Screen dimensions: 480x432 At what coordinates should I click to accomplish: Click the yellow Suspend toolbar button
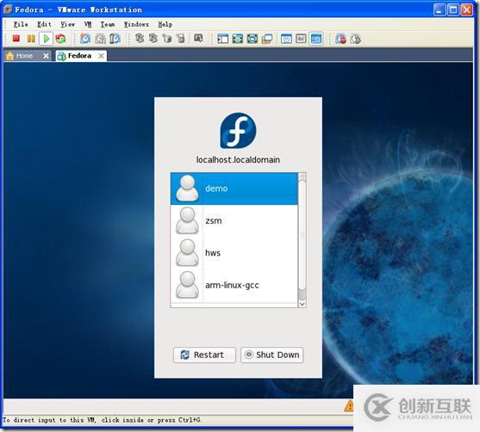(31, 39)
